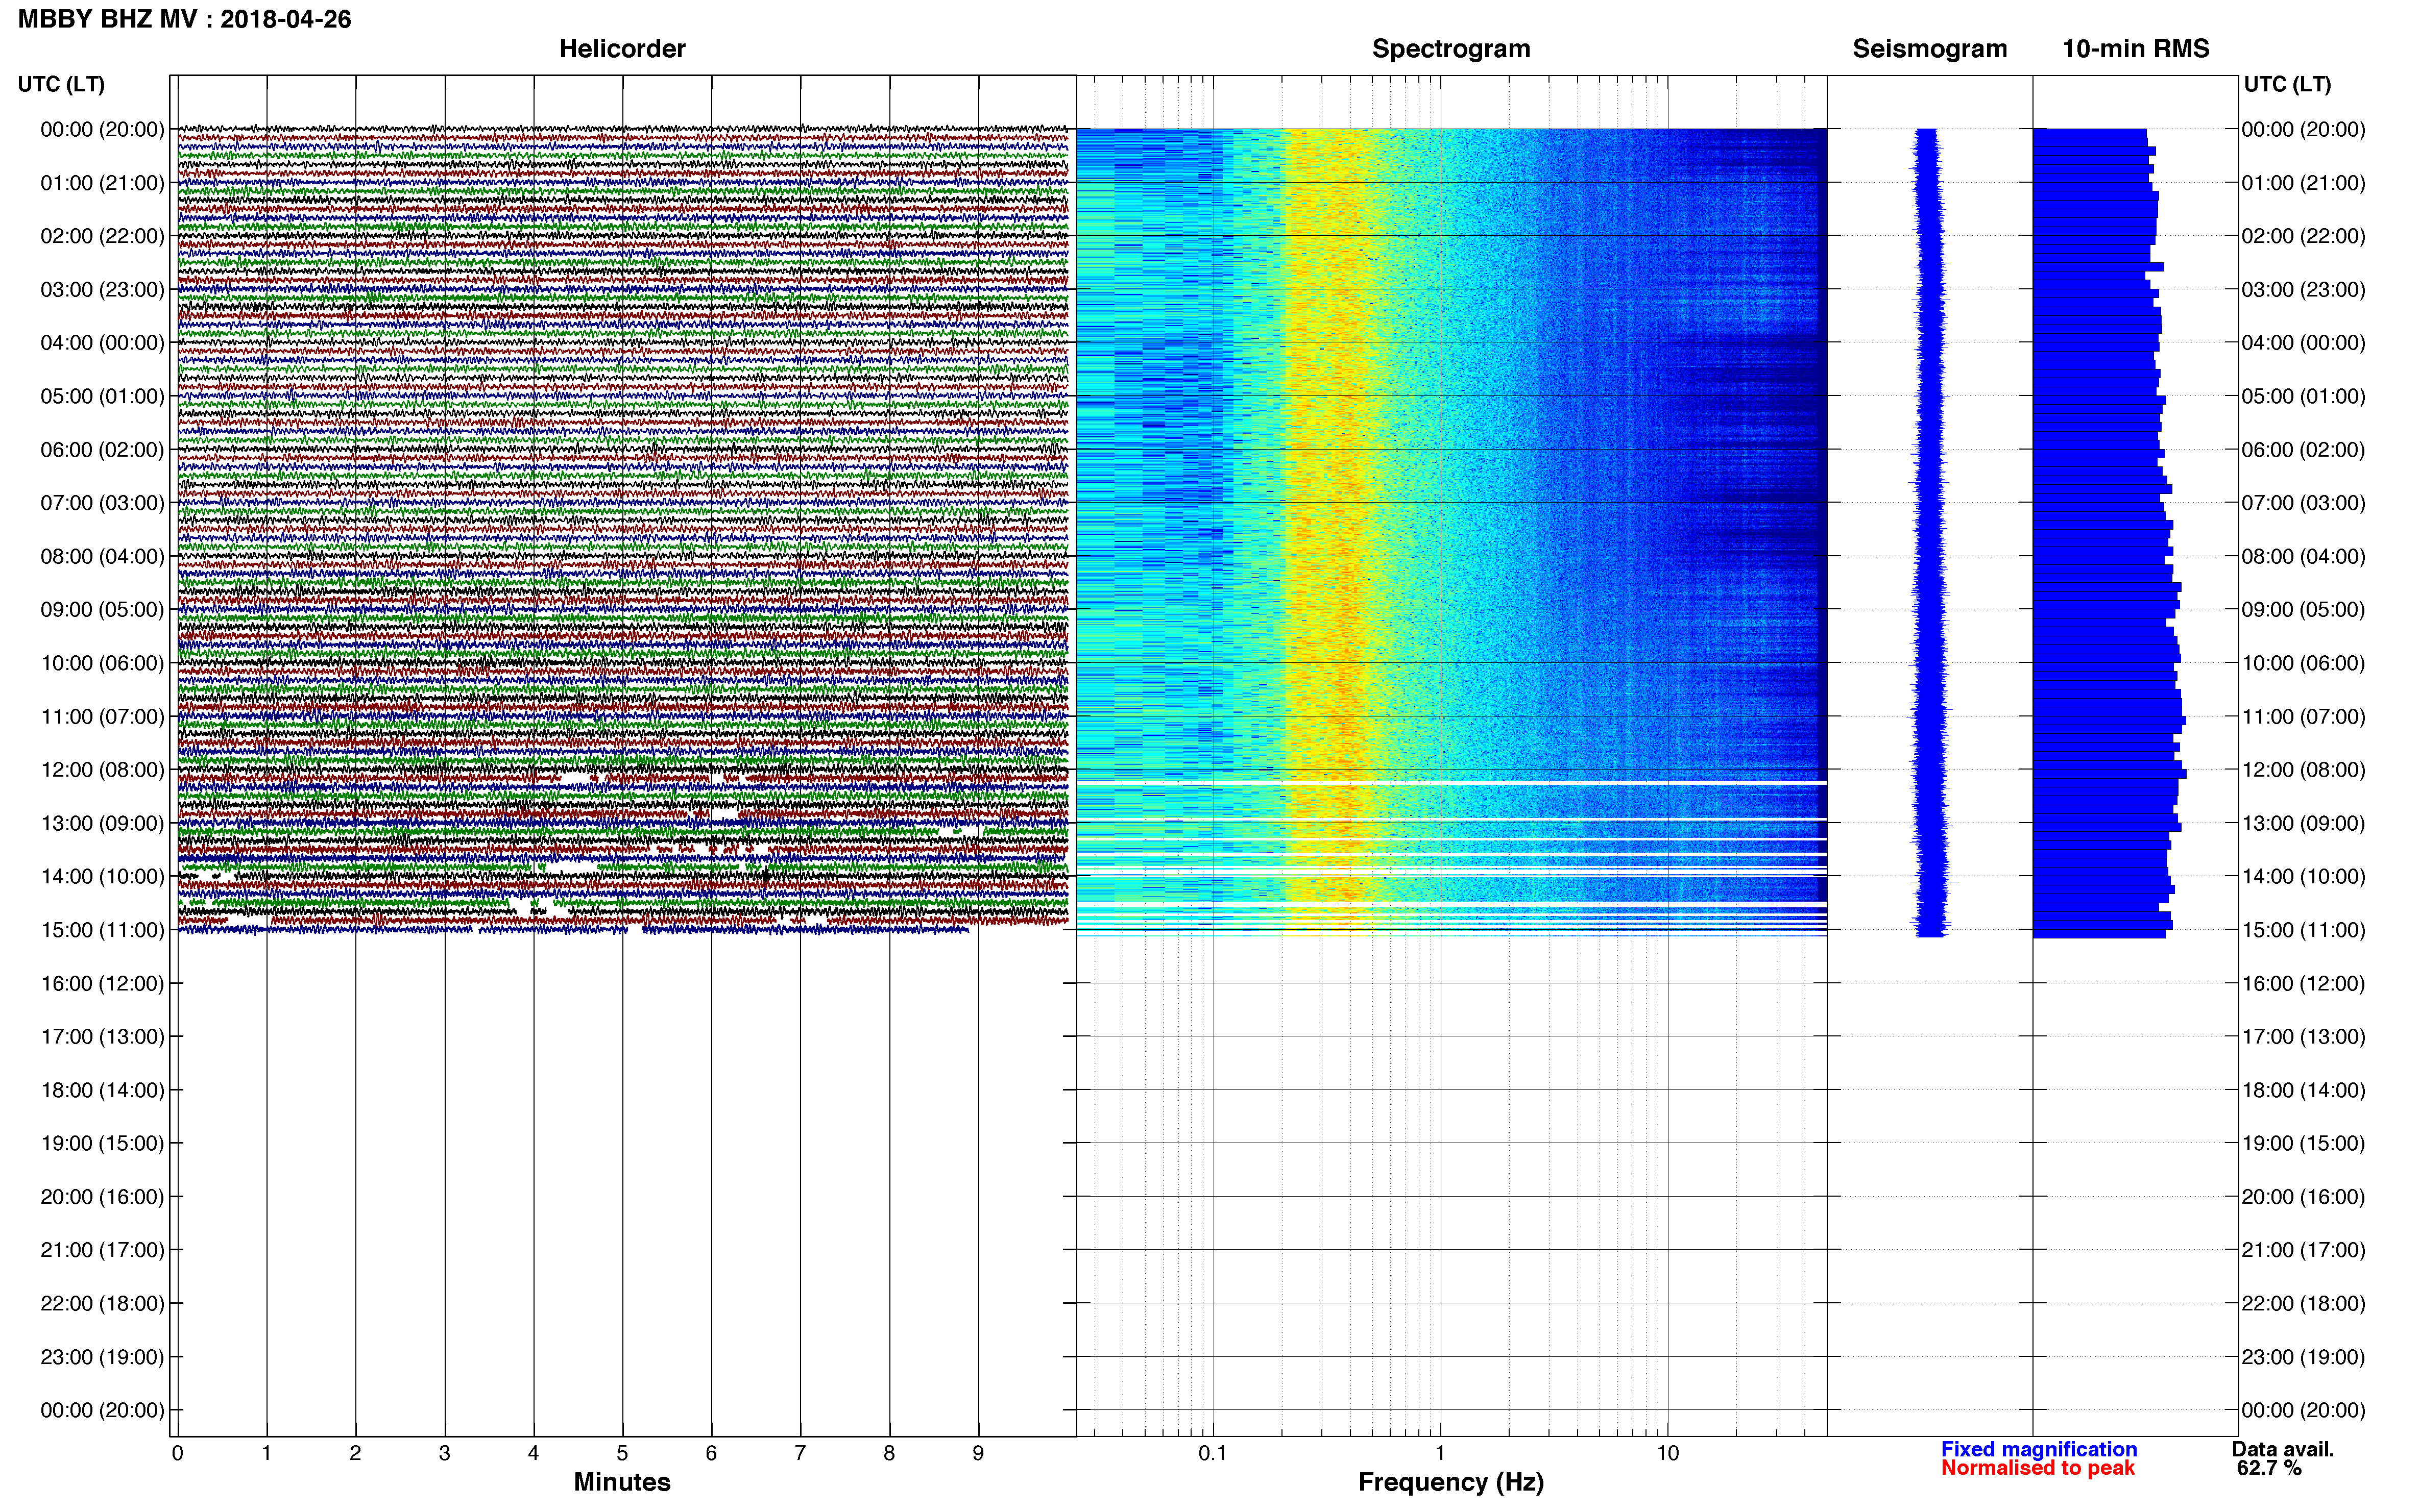Click the left '14:00 (10:00)' time label

(x=102, y=876)
